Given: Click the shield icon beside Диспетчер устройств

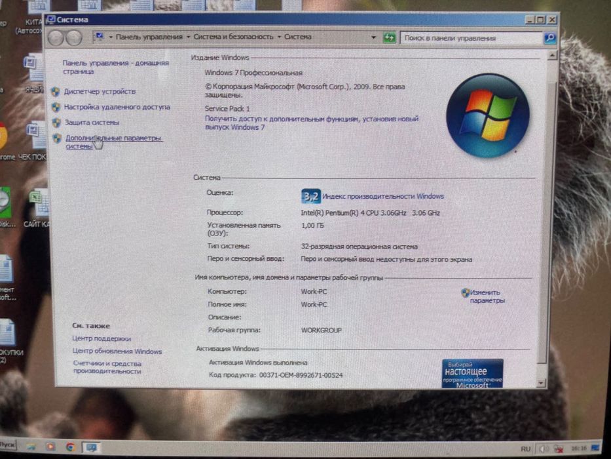Looking at the screenshot, I should click(x=55, y=92).
